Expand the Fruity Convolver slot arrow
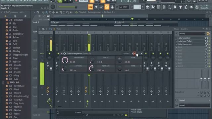The image size is (212, 119). pyautogui.click(x=176, y=38)
